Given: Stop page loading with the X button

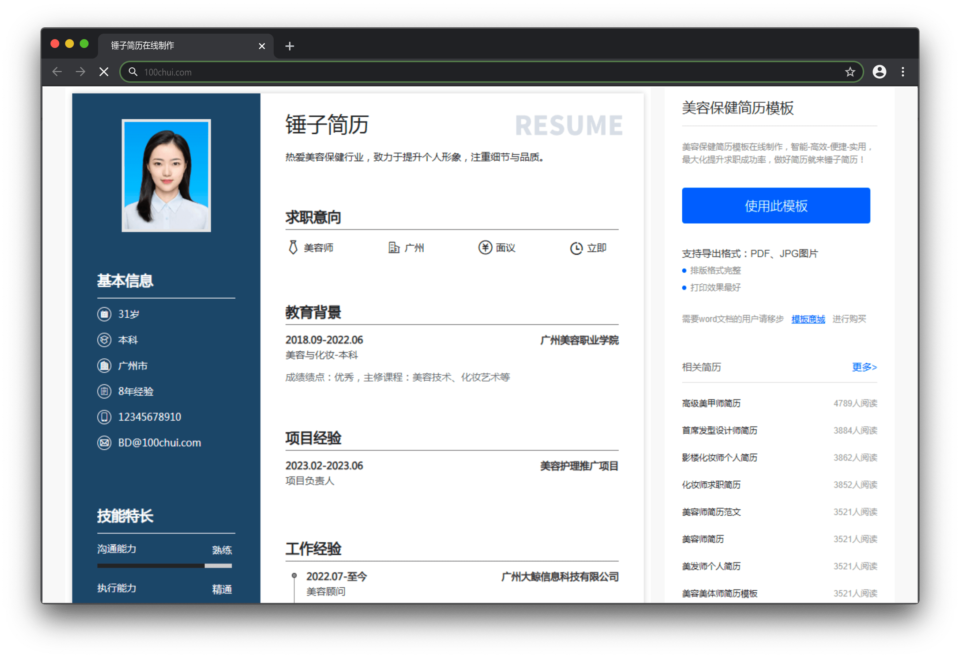Looking at the screenshot, I should [104, 72].
